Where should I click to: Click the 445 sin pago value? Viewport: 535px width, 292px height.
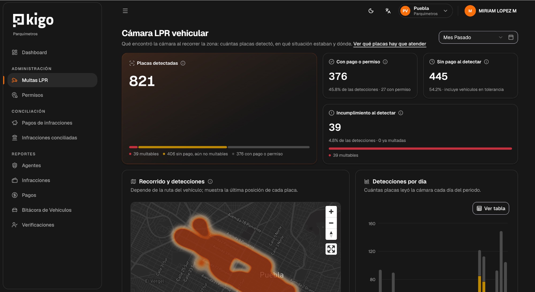pos(438,76)
